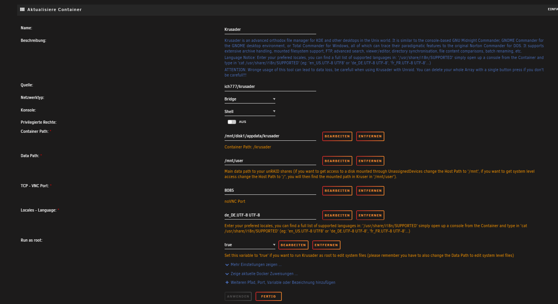Click the 'Privilegierte Rechte:' label

tap(39, 122)
